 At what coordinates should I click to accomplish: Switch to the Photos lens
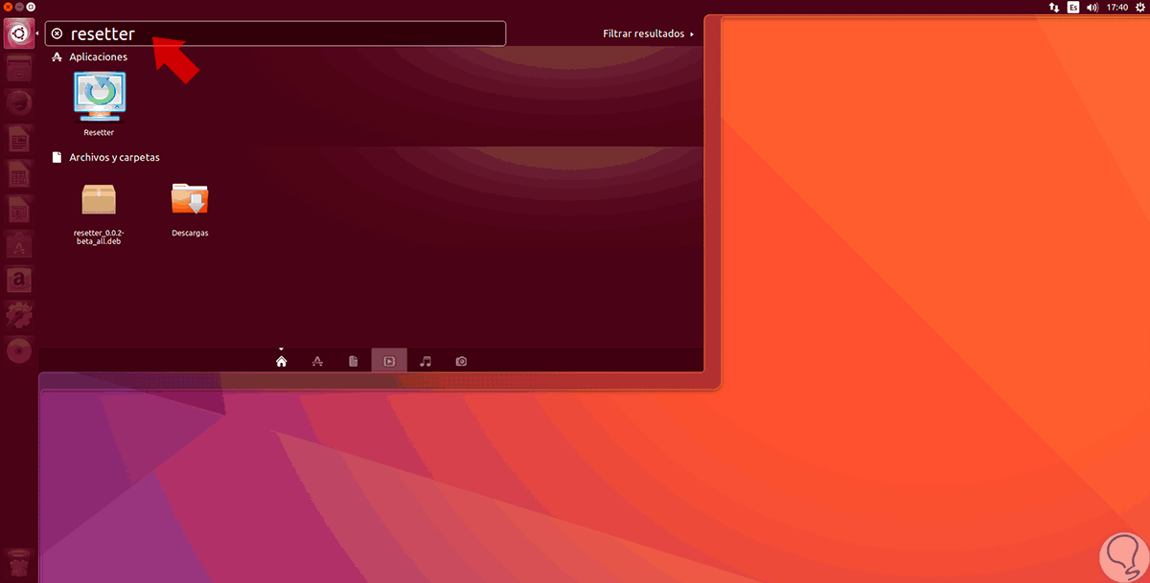coord(461,361)
